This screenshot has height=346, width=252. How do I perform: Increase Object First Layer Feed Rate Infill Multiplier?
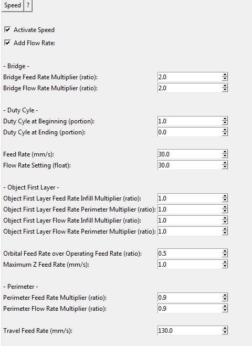pos(225,196)
